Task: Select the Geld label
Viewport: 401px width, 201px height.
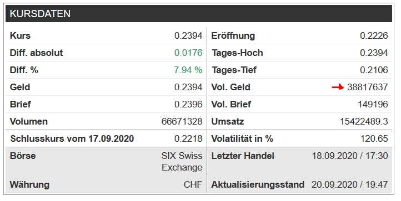Action: 20,87
